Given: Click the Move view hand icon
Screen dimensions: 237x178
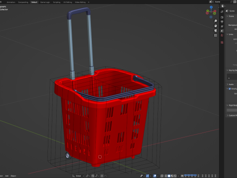Looking at the screenshot, I should [215, 26].
